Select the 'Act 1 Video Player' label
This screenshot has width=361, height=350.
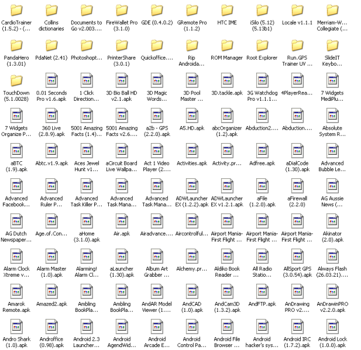coord(157,166)
